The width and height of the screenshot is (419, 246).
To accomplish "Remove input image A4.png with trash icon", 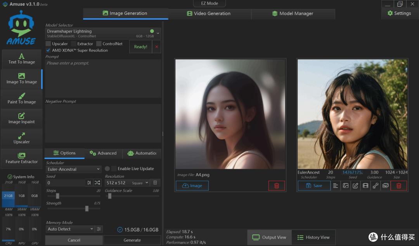I will pyautogui.click(x=277, y=186).
